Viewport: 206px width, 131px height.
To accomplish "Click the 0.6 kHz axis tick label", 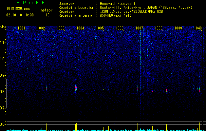I will coord(3,124).
